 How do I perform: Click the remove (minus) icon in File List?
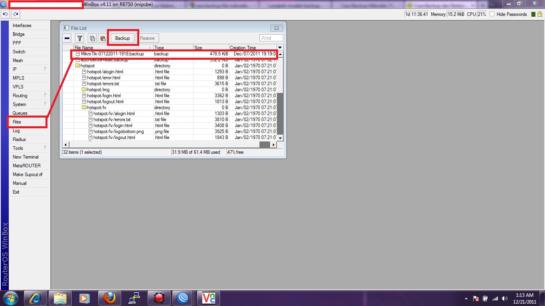pos(67,38)
